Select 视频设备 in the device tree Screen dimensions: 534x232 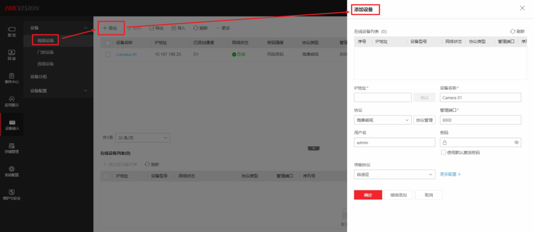46,40
